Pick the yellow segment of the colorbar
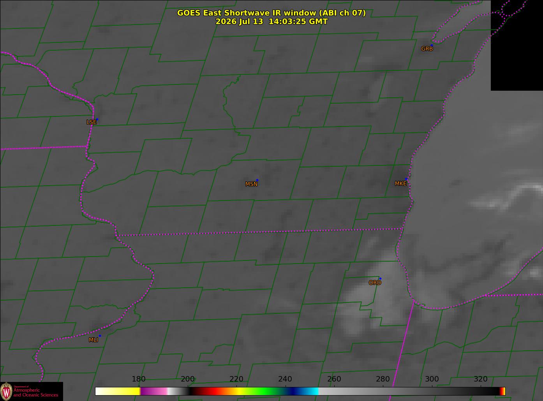The image size is (543, 401). pyautogui.click(x=118, y=391)
